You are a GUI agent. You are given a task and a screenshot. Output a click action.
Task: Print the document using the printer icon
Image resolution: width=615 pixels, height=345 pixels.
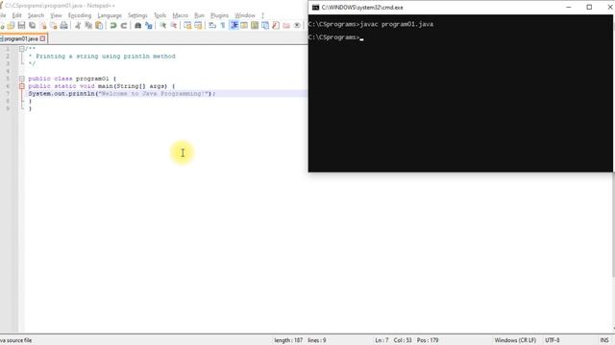tap(64, 26)
